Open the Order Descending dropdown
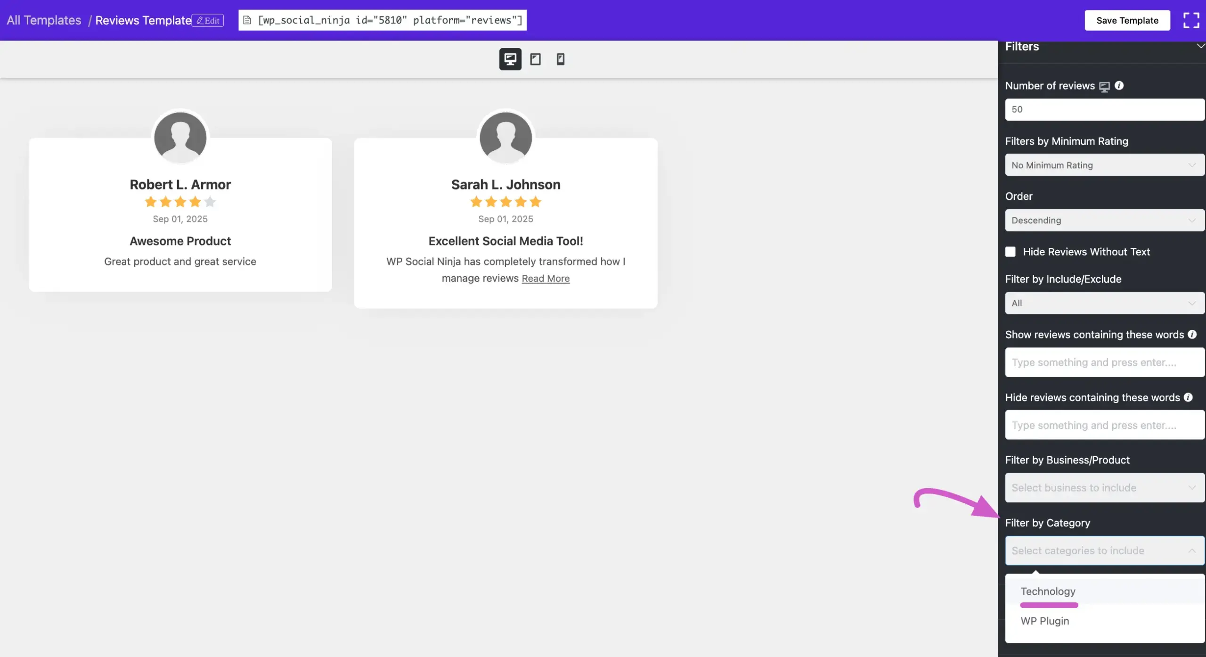 pos(1104,220)
